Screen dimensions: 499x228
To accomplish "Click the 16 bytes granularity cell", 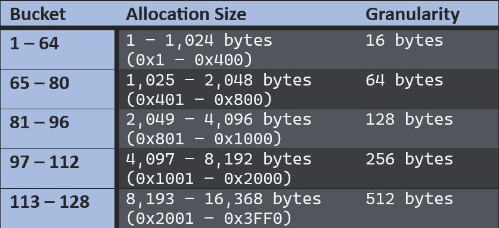I will pos(404,41).
